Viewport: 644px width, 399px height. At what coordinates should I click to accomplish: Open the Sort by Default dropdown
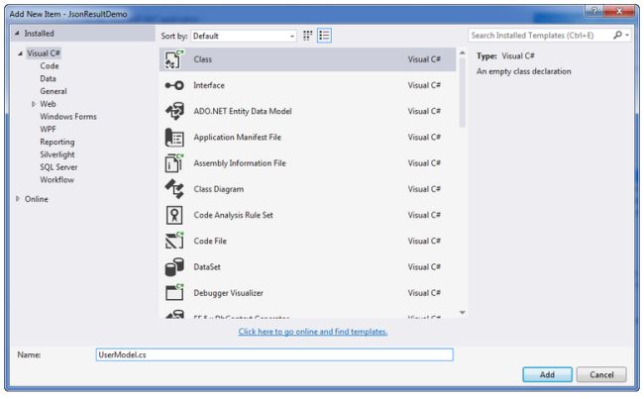click(x=244, y=36)
